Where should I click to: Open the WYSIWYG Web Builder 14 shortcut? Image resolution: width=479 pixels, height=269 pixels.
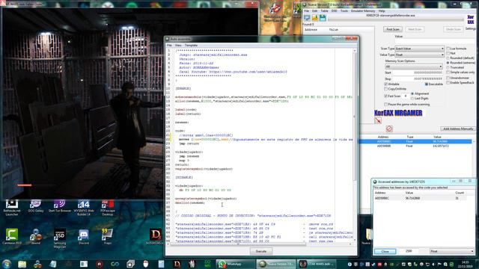coord(83,208)
